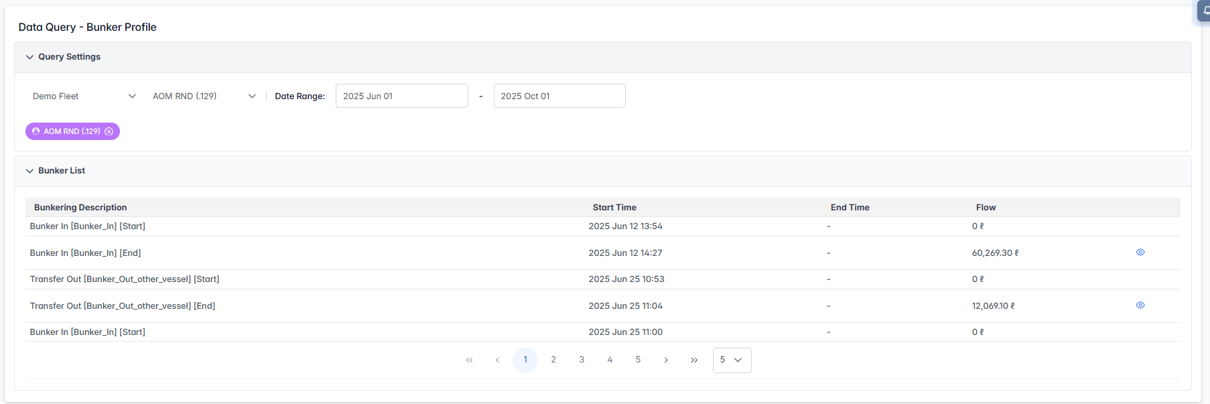Screen dimensions: 1210x404
Task: Go to first page of bunker list
Action: [469, 360]
